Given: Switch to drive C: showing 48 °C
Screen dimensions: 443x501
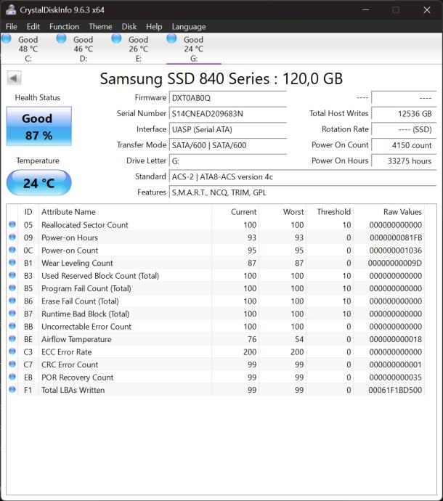Looking at the screenshot, I should (x=28, y=49).
